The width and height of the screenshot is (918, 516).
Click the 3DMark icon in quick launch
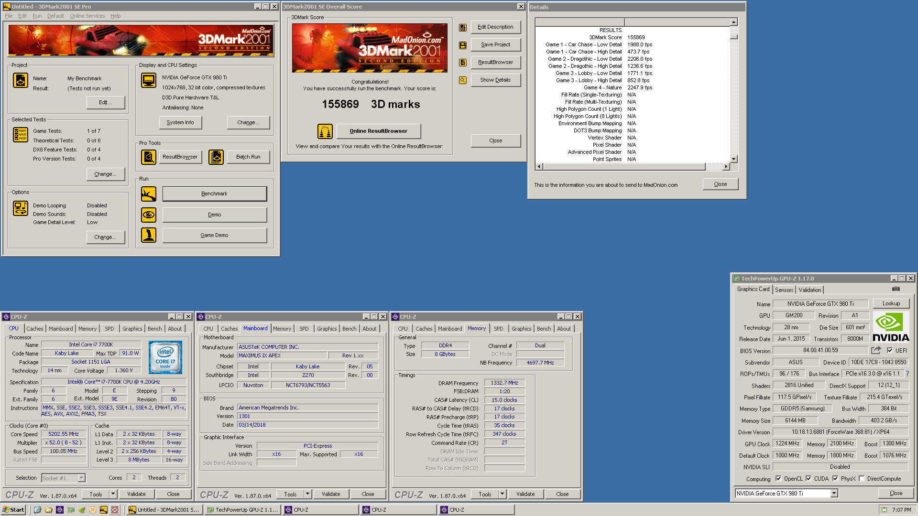point(103,510)
